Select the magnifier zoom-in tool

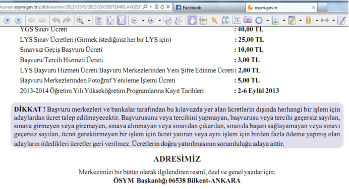pyautogui.click(x=80, y=21)
